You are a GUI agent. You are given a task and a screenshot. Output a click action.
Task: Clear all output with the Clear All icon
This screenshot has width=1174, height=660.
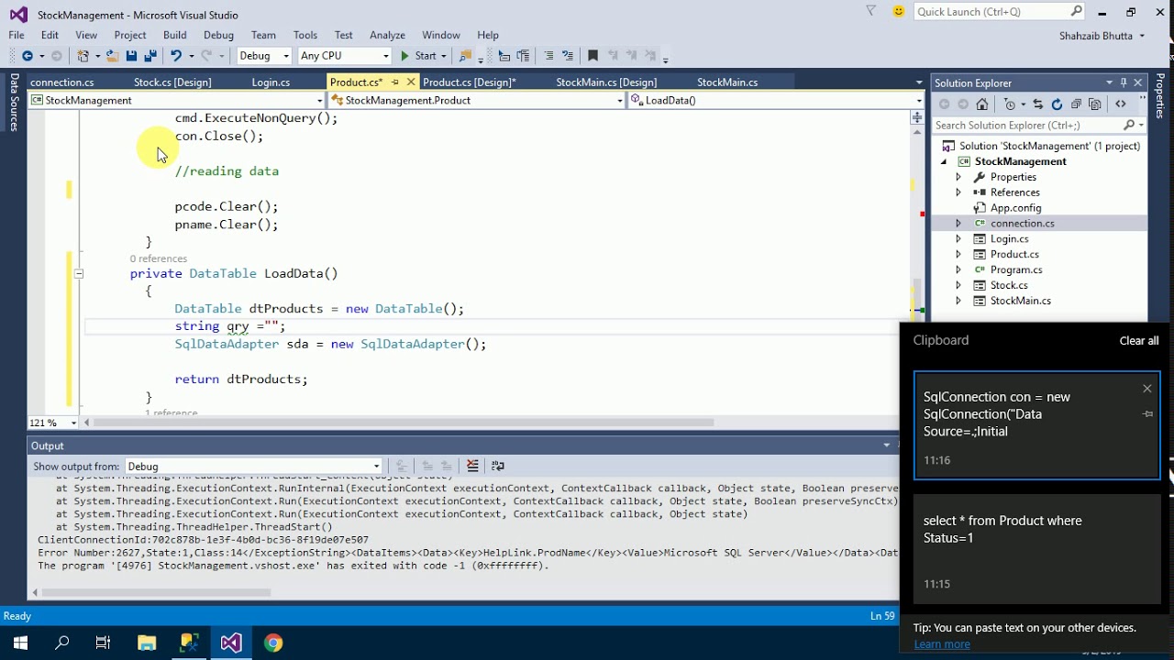tap(472, 467)
